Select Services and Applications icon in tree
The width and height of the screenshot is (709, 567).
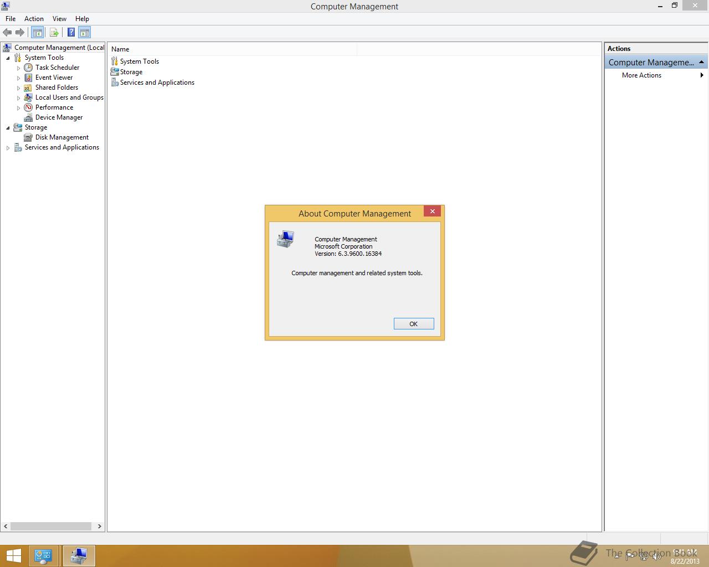tap(18, 147)
